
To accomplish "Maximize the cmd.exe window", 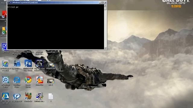I will pyautogui.click(x=103, y=2).
